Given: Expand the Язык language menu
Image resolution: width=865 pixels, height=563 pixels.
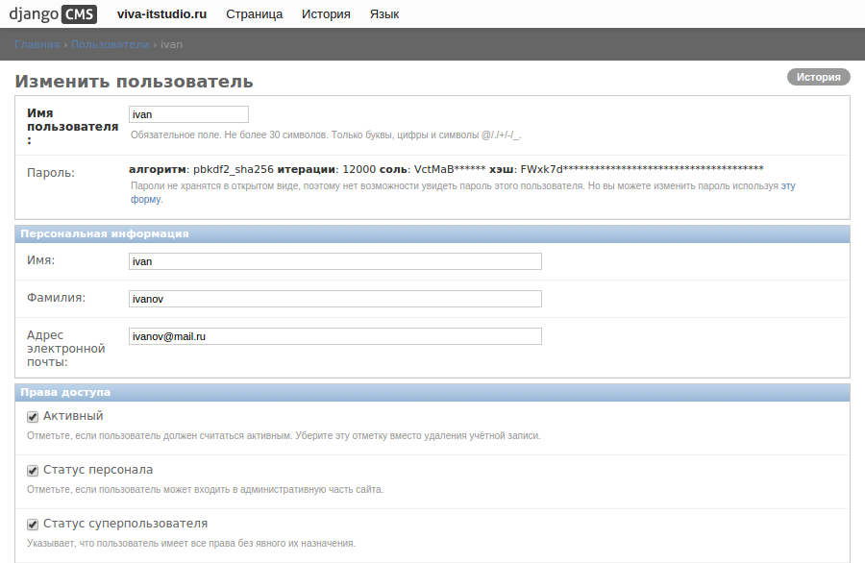Looking at the screenshot, I should click(x=384, y=14).
